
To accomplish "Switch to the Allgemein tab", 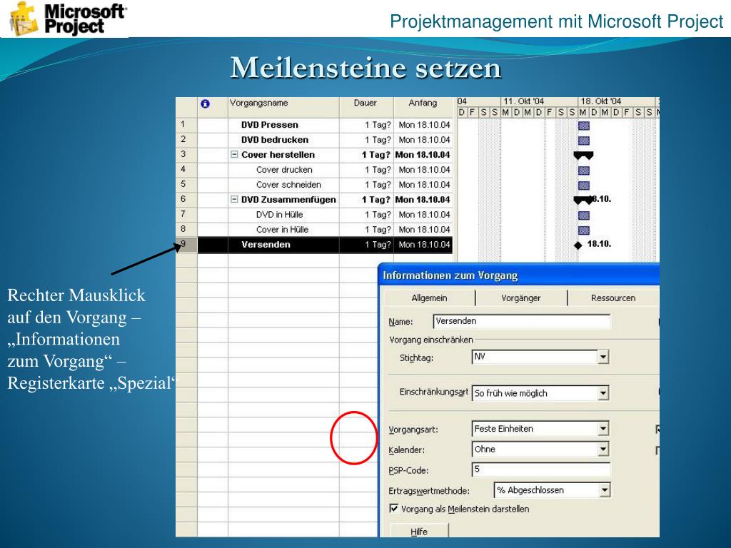I will pyautogui.click(x=429, y=298).
